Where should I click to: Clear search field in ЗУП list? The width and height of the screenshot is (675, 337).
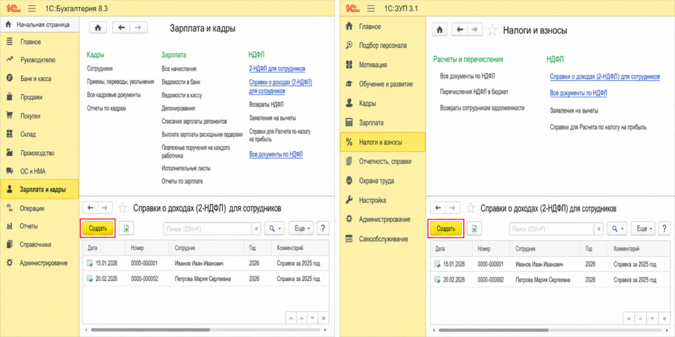[599, 228]
